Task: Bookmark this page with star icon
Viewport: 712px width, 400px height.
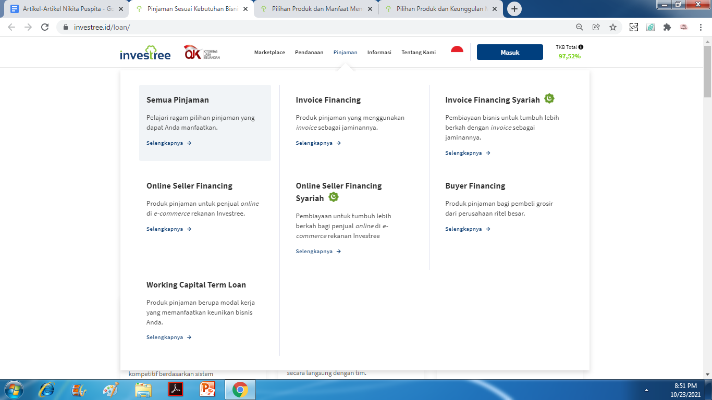Action: coord(613,27)
